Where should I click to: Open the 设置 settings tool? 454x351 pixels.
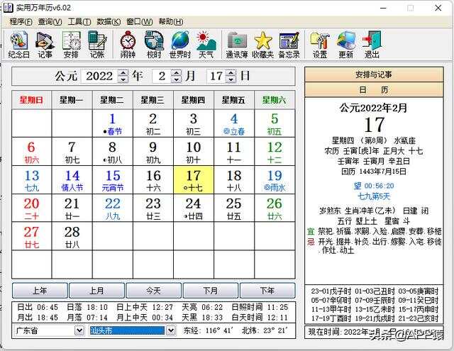pyautogui.click(x=320, y=45)
